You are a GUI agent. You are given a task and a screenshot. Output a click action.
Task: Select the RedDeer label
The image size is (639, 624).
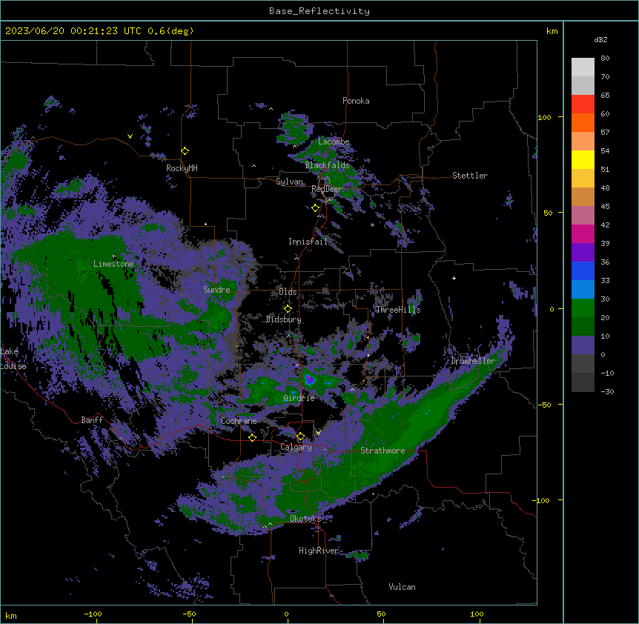[327, 189]
